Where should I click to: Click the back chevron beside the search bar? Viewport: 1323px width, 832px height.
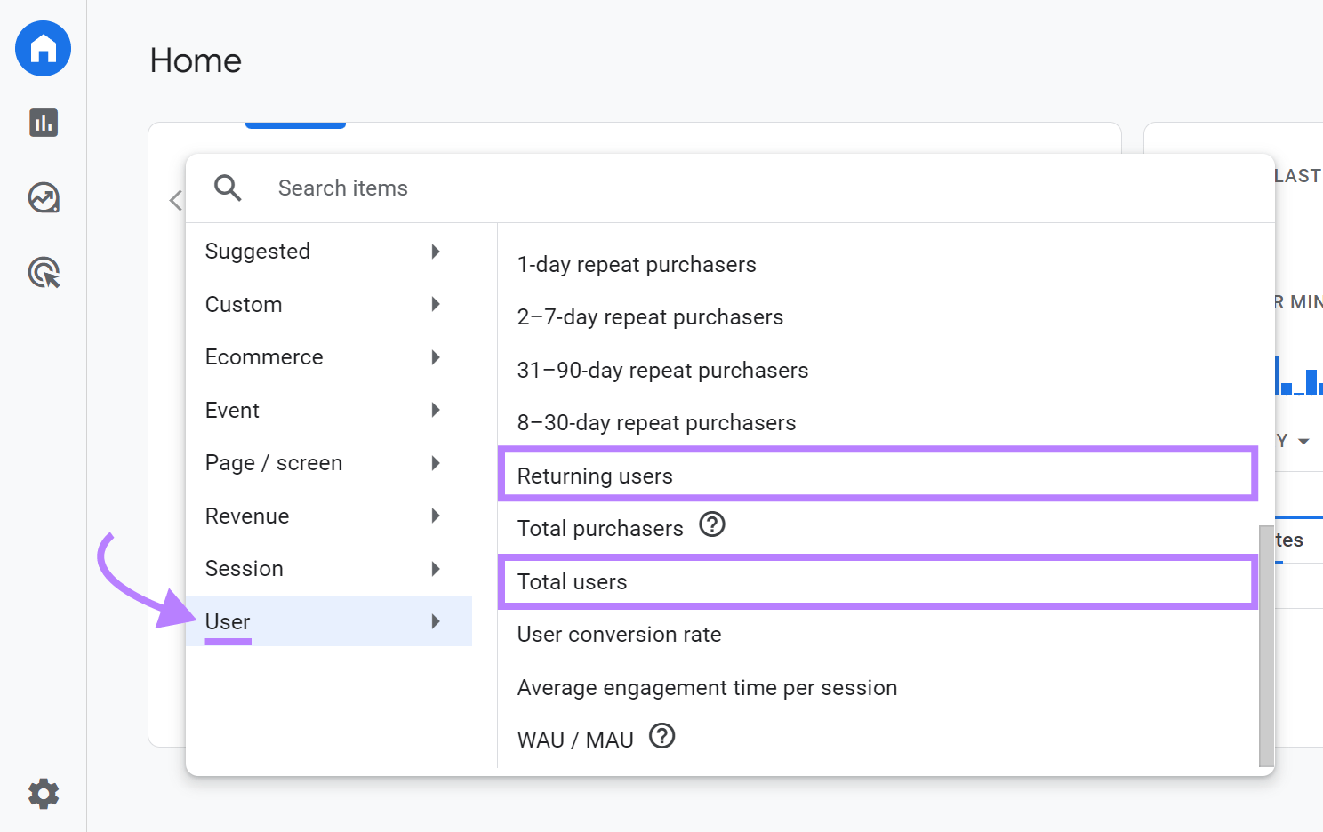coord(176,200)
